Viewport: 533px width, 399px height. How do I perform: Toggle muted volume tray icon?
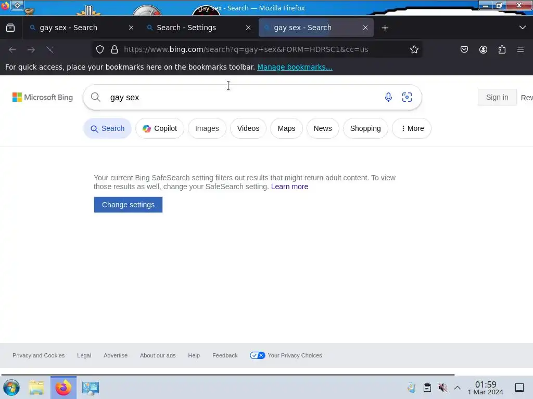(442, 388)
